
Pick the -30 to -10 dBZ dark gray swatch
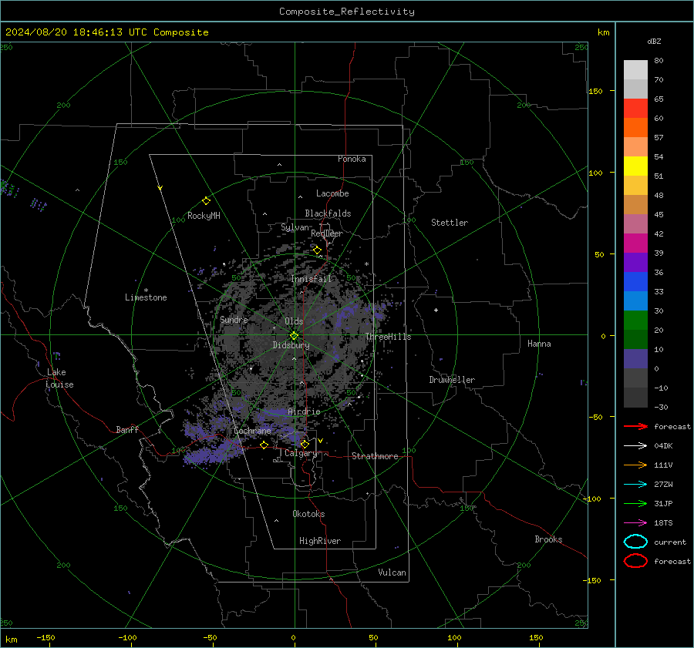coord(635,398)
